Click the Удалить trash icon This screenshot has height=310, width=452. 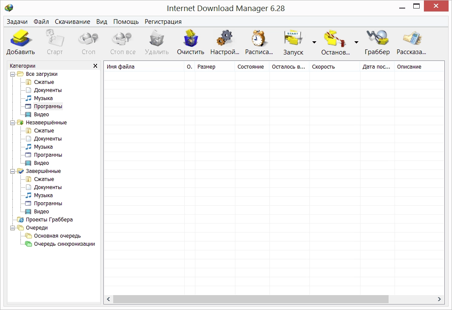[157, 38]
